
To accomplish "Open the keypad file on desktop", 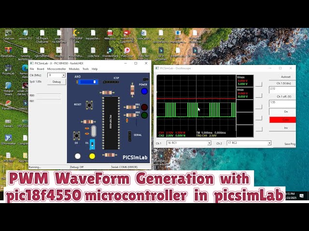I will (93, 35).
